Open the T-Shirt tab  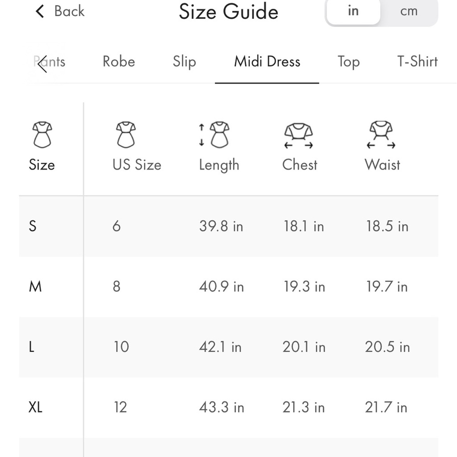pyautogui.click(x=417, y=62)
